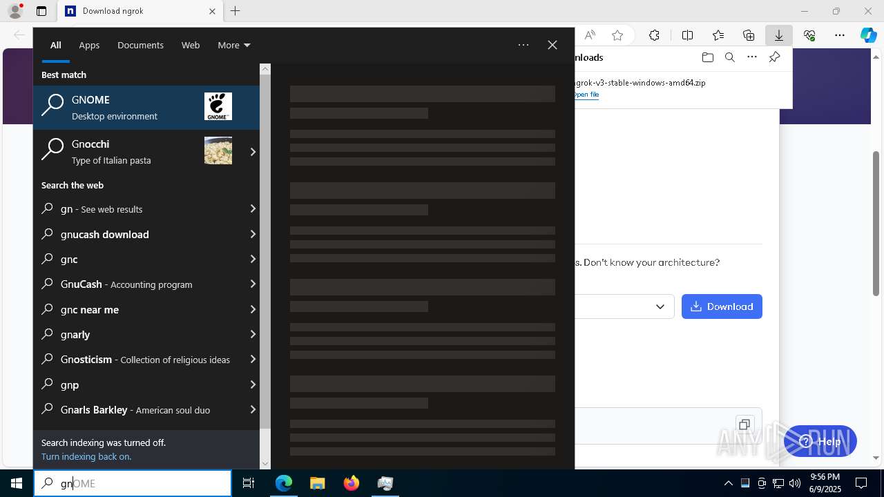Open the architecture dropdown on ngrok page
This screenshot has height=497, width=884.
(624, 306)
